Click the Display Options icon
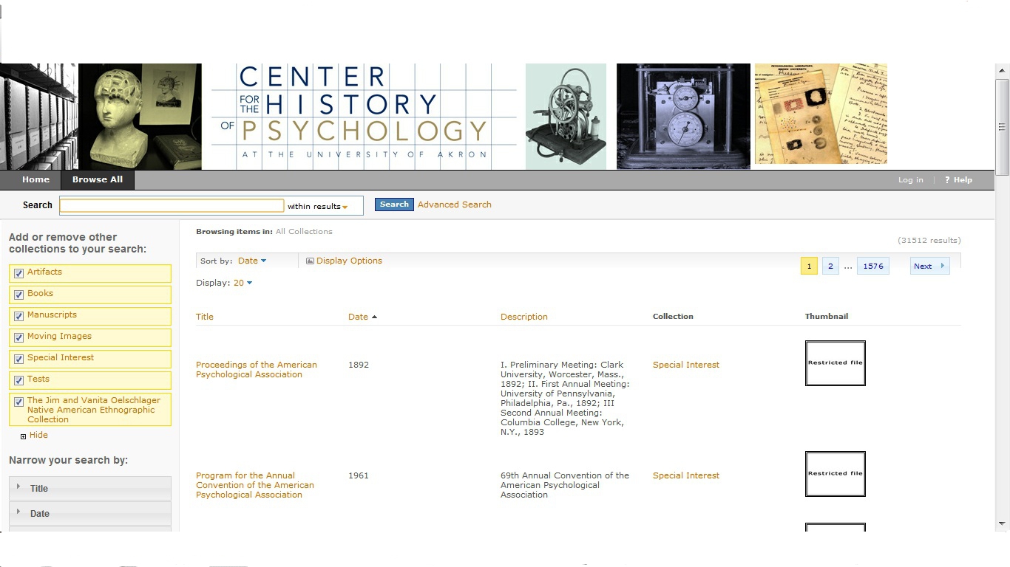The height and width of the screenshot is (567, 1010). click(310, 261)
